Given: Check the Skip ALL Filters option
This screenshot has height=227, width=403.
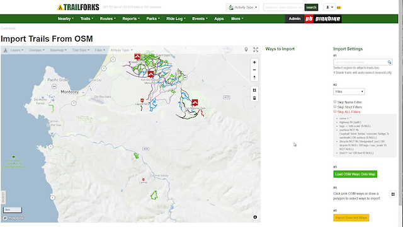Looking at the screenshot, I should click(x=335, y=112).
